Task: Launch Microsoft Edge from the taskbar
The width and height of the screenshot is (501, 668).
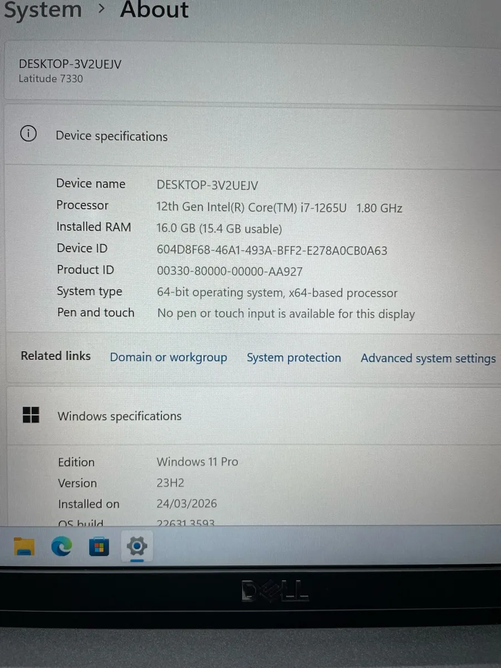Action: 61,547
